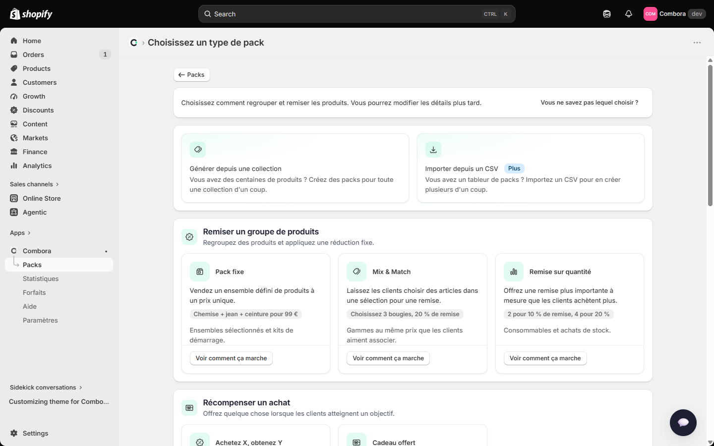Expand the Apps section
Viewport: 714px width, 446px height.
20,233
